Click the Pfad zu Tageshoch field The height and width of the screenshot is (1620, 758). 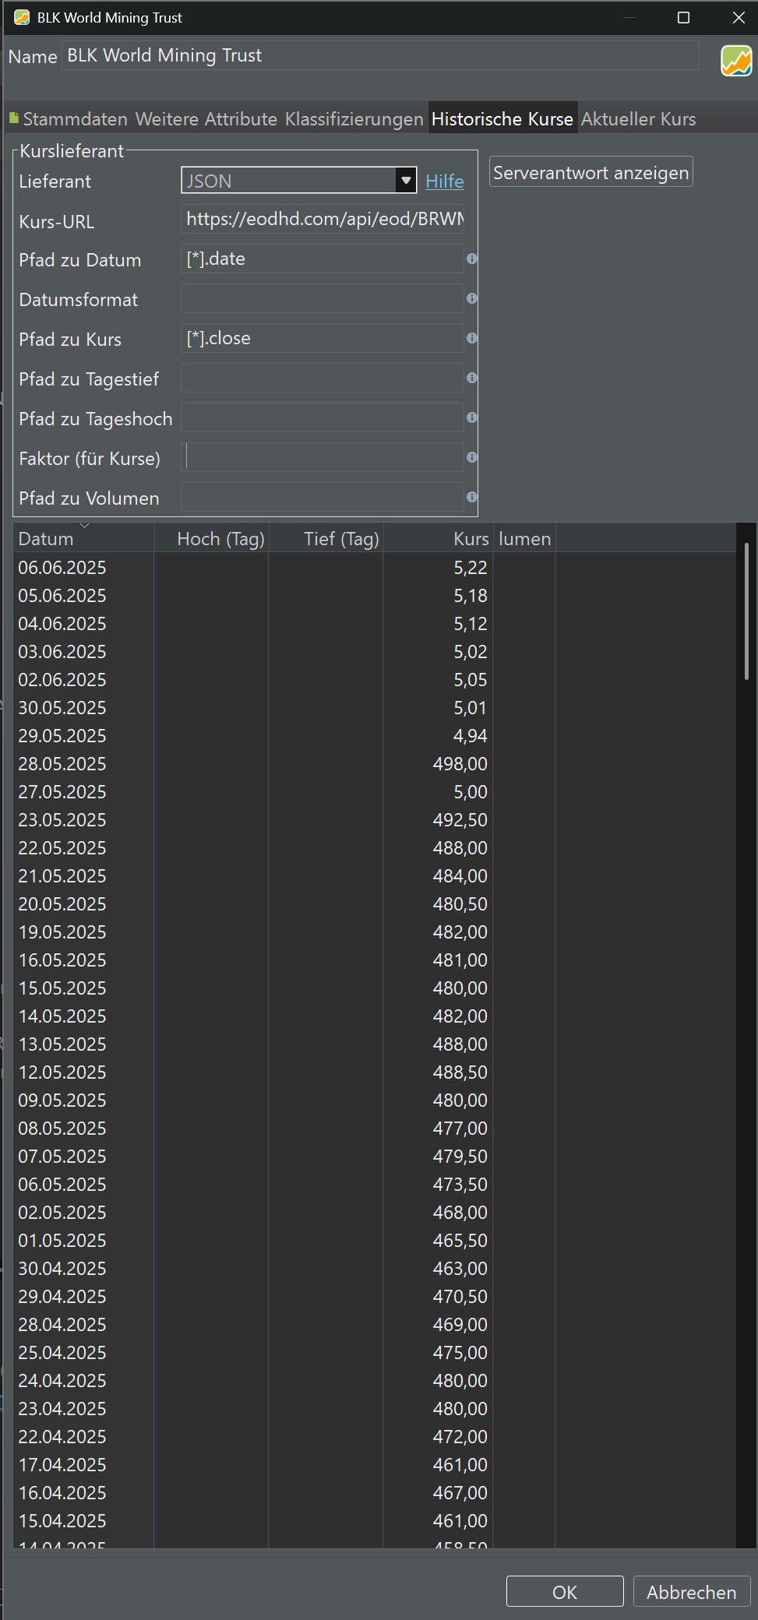(x=323, y=417)
